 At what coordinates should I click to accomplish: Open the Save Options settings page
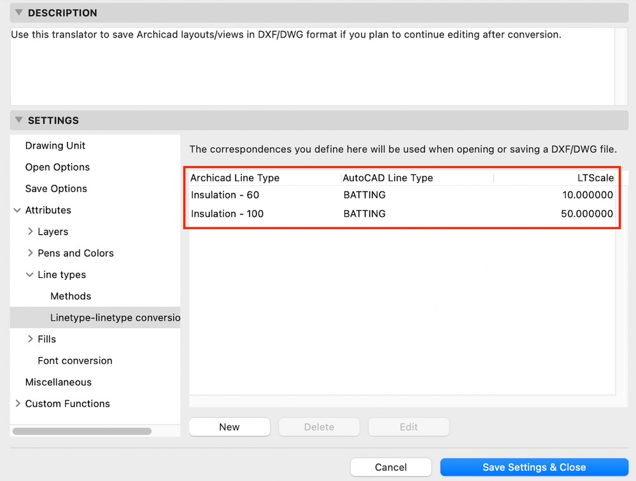click(x=56, y=188)
